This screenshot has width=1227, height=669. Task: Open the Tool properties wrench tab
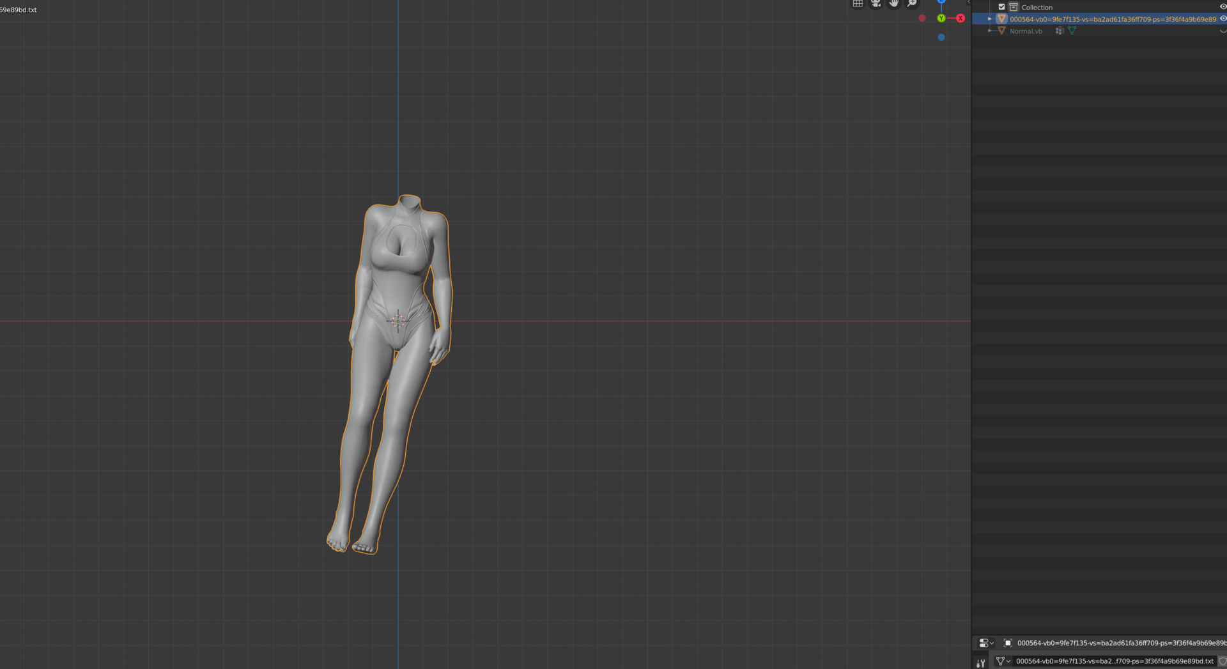click(x=981, y=663)
